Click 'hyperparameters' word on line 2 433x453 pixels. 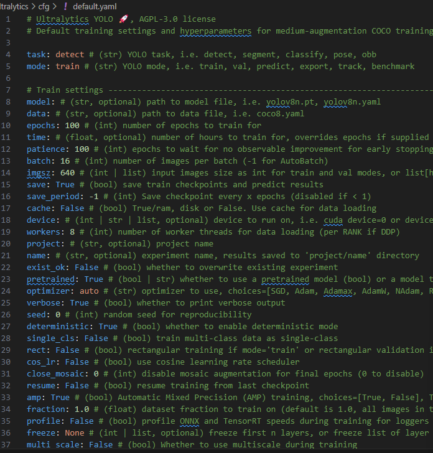point(216,31)
